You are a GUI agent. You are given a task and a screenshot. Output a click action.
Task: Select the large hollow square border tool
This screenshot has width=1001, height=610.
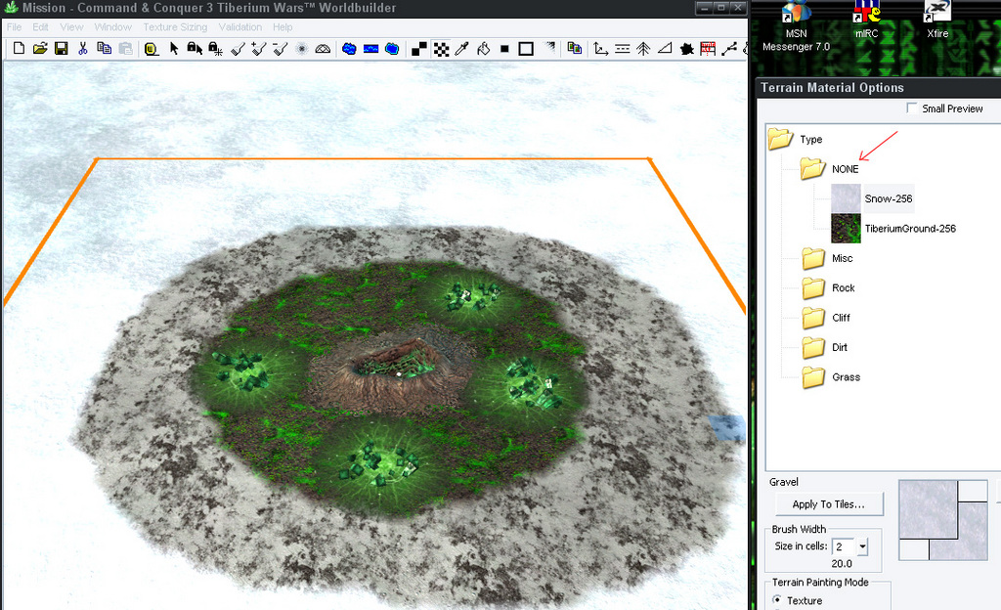526,49
